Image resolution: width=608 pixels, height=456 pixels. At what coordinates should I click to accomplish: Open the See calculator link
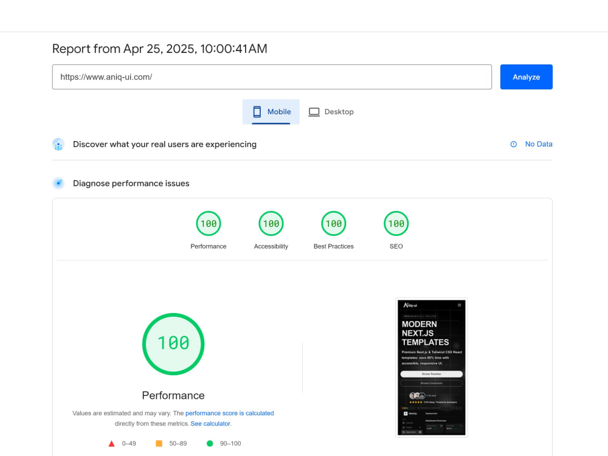pyautogui.click(x=210, y=423)
